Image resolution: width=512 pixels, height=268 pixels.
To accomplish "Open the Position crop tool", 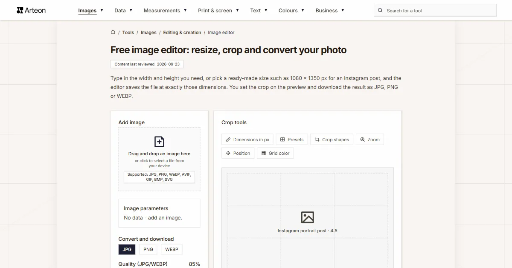I will (x=238, y=153).
